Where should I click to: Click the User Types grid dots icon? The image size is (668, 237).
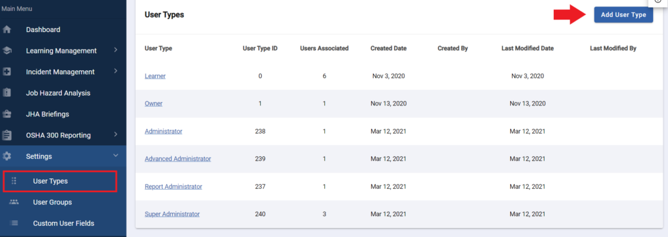point(14,181)
